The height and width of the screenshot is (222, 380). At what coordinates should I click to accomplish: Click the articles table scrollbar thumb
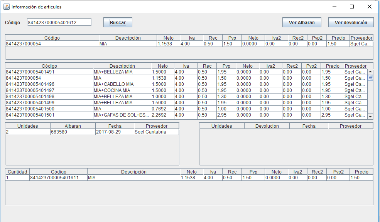[x=370, y=77]
